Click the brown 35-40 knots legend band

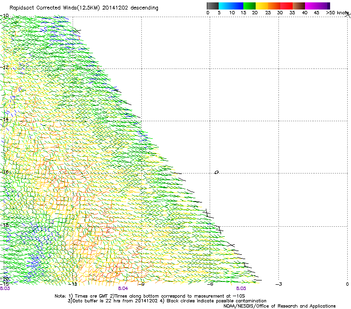pos(299,6)
